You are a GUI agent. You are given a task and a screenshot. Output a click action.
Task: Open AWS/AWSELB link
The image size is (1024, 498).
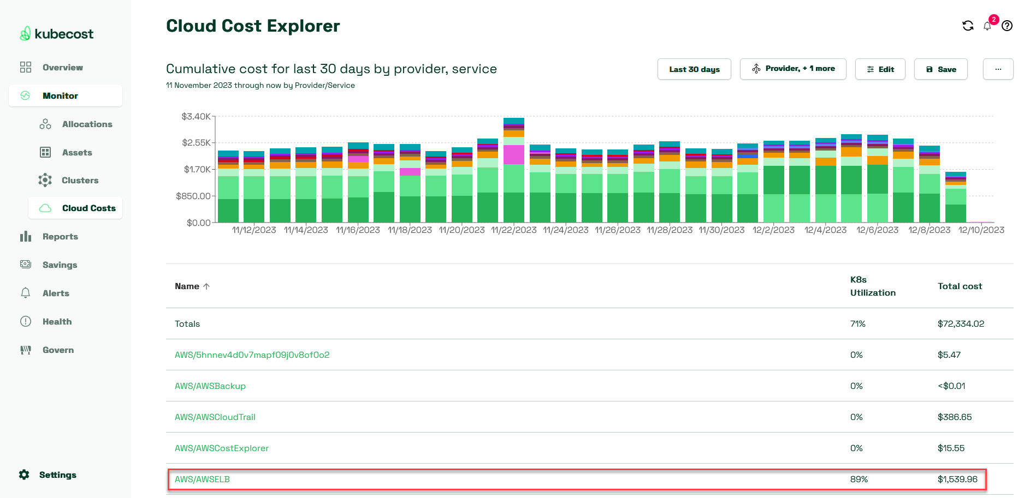coord(202,479)
